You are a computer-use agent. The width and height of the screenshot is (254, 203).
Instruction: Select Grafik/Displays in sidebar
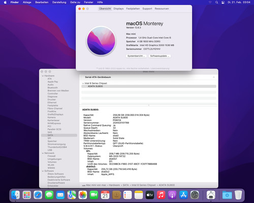pos(55,115)
